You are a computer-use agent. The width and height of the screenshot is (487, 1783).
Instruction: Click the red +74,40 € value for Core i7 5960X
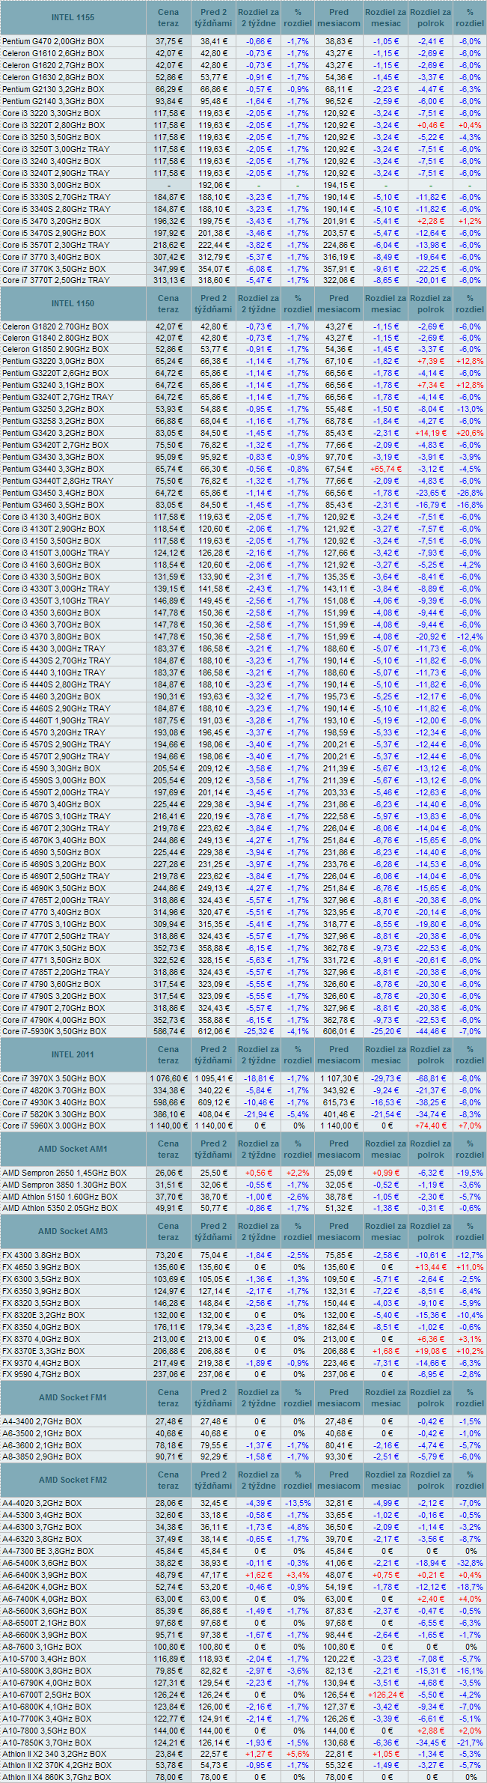pyautogui.click(x=431, y=1126)
